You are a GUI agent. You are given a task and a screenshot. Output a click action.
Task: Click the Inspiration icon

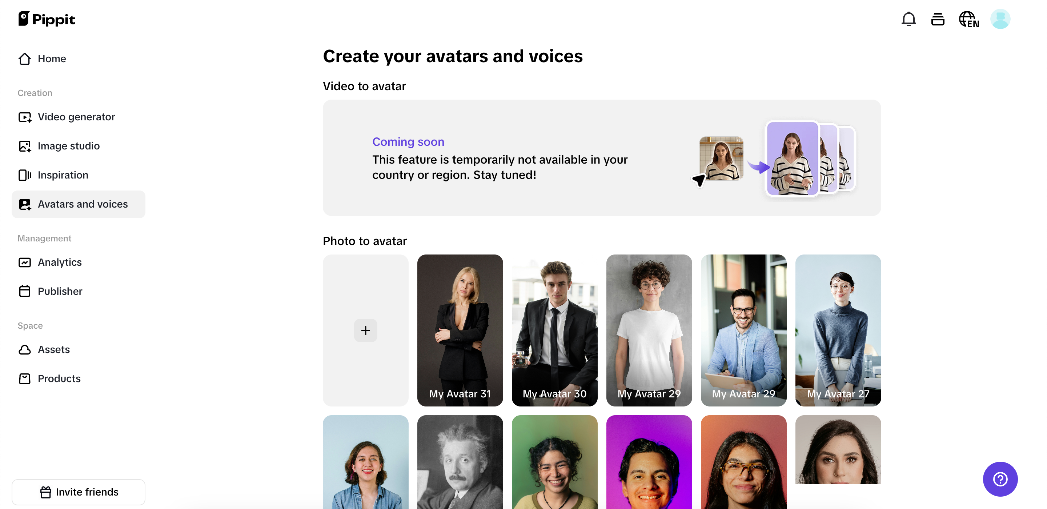(25, 175)
